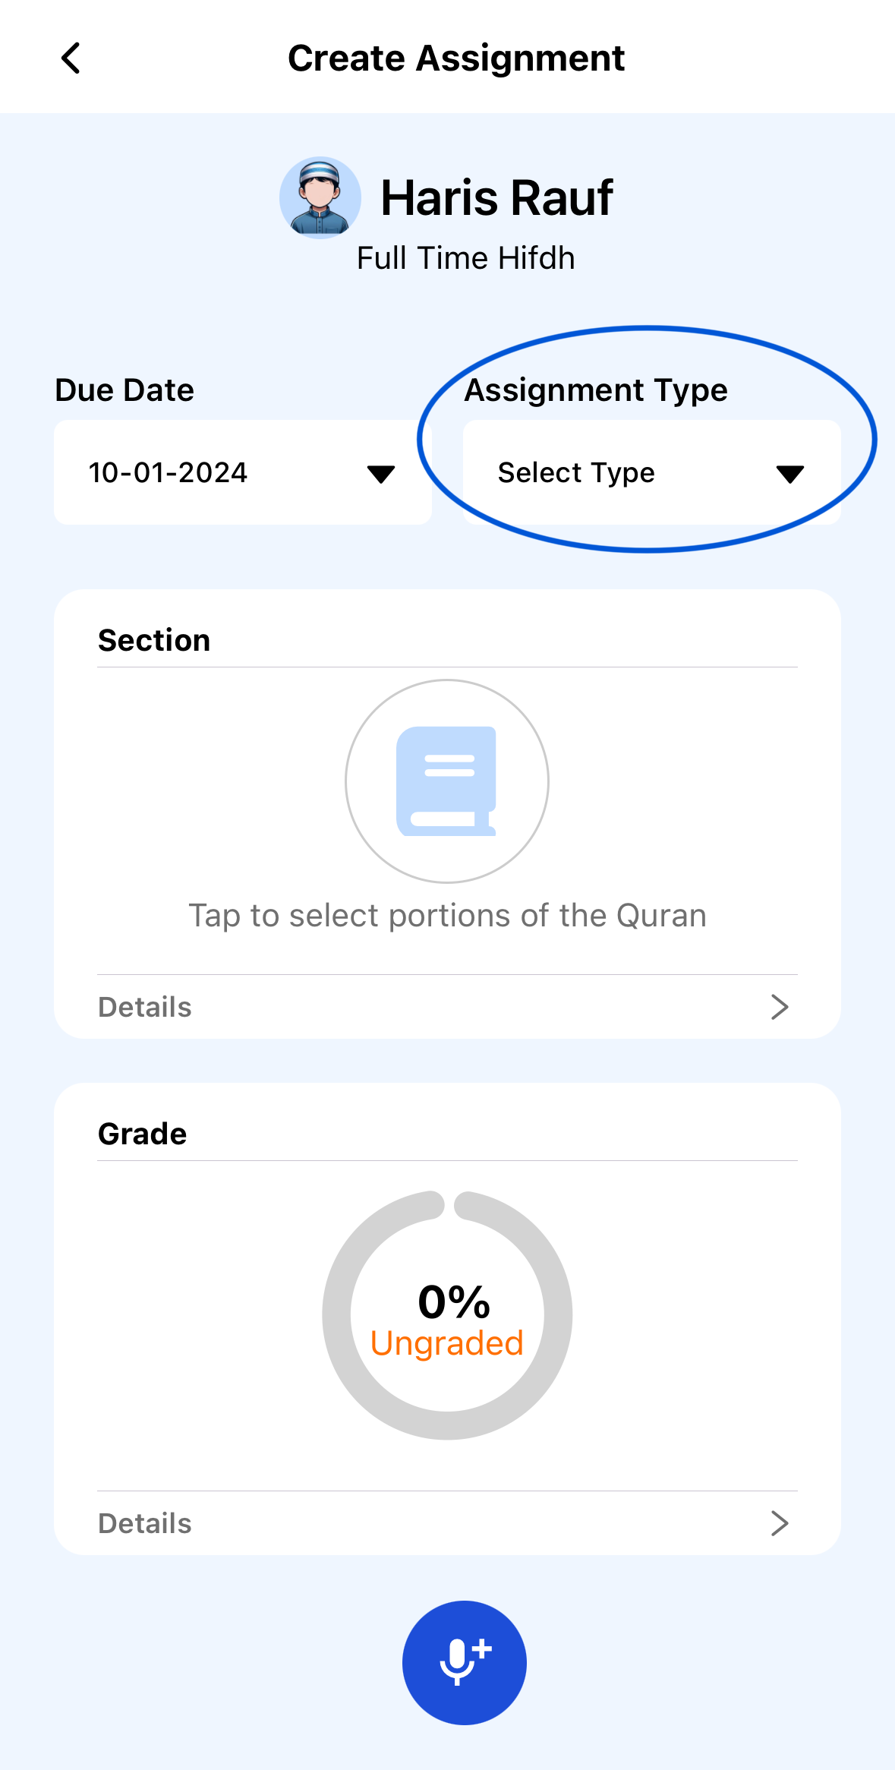
Task: Tap the Section Details chevron arrow
Action: [779, 1007]
